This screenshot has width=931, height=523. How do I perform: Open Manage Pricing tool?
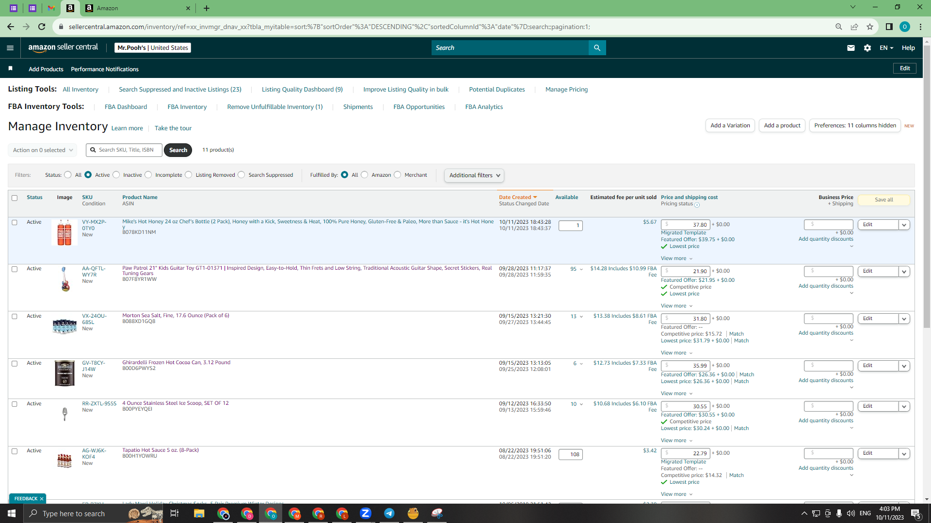click(566, 90)
